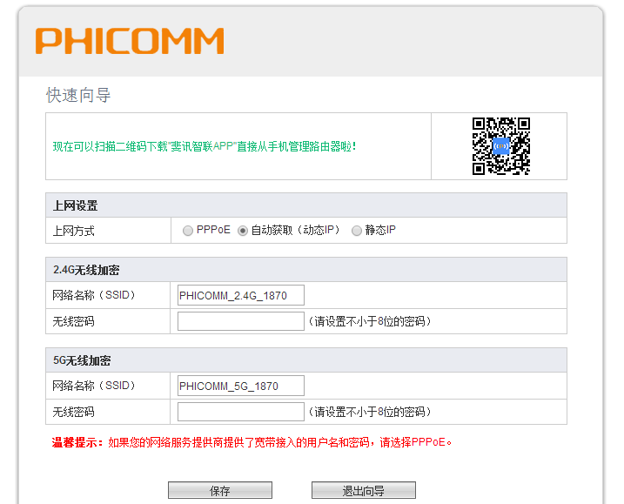
Task: Click the 快速向导 page title
Action: point(78,95)
